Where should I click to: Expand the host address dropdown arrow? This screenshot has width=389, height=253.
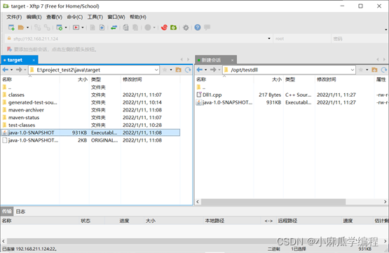click(269, 39)
